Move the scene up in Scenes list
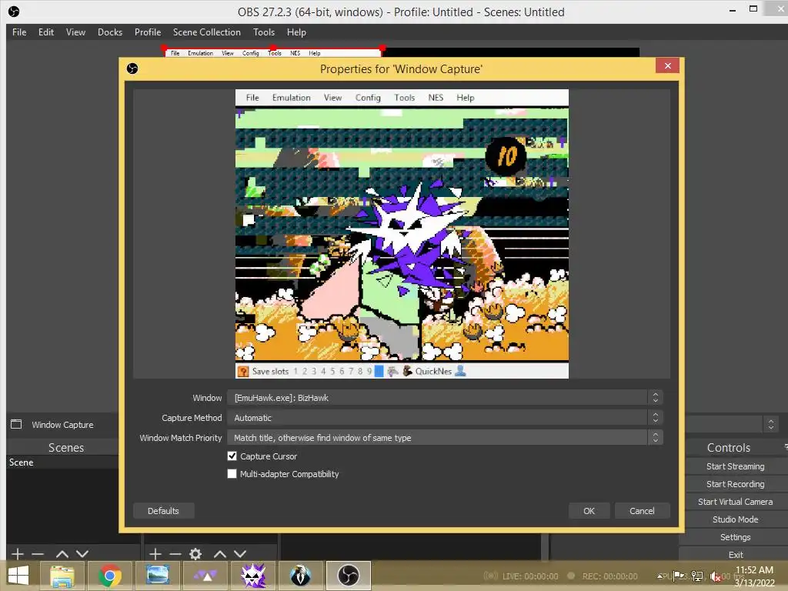Screen dimensions: 788x591 pyautogui.click(x=62, y=554)
